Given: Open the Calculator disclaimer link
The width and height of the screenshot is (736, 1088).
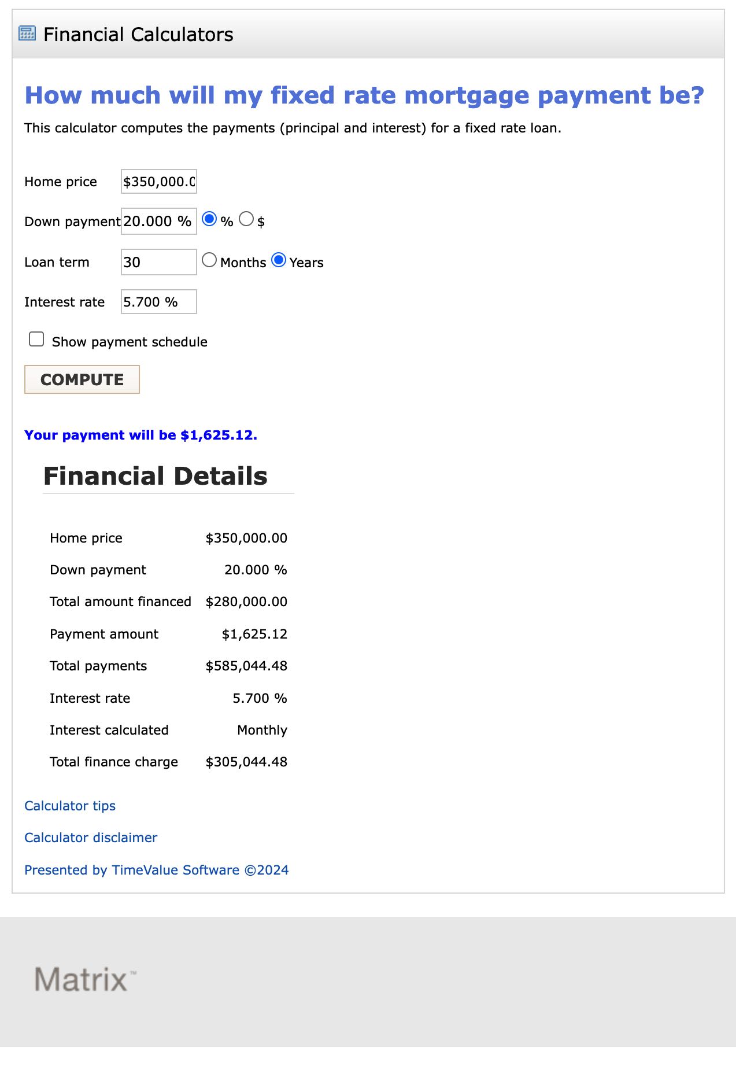Looking at the screenshot, I should coord(91,838).
